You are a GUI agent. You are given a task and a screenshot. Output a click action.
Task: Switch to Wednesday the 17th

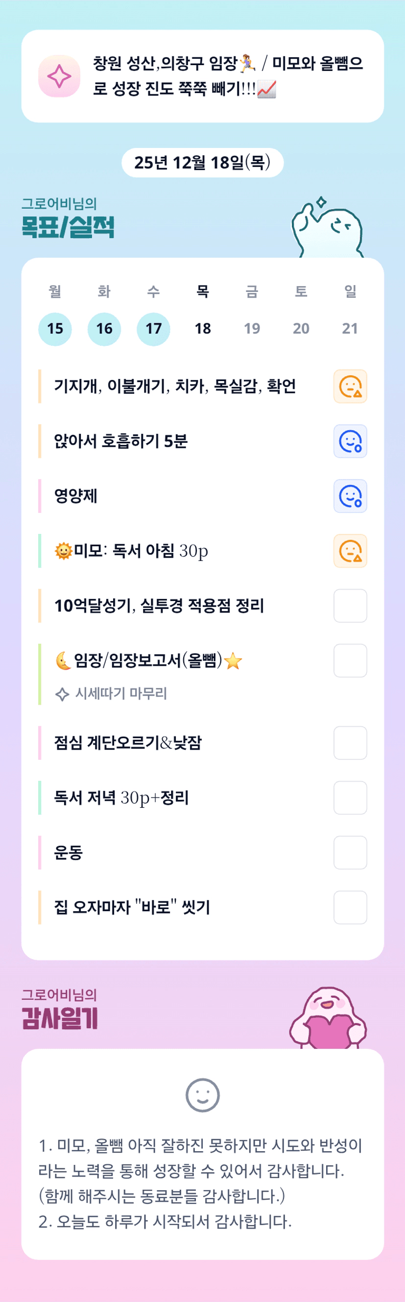153,329
